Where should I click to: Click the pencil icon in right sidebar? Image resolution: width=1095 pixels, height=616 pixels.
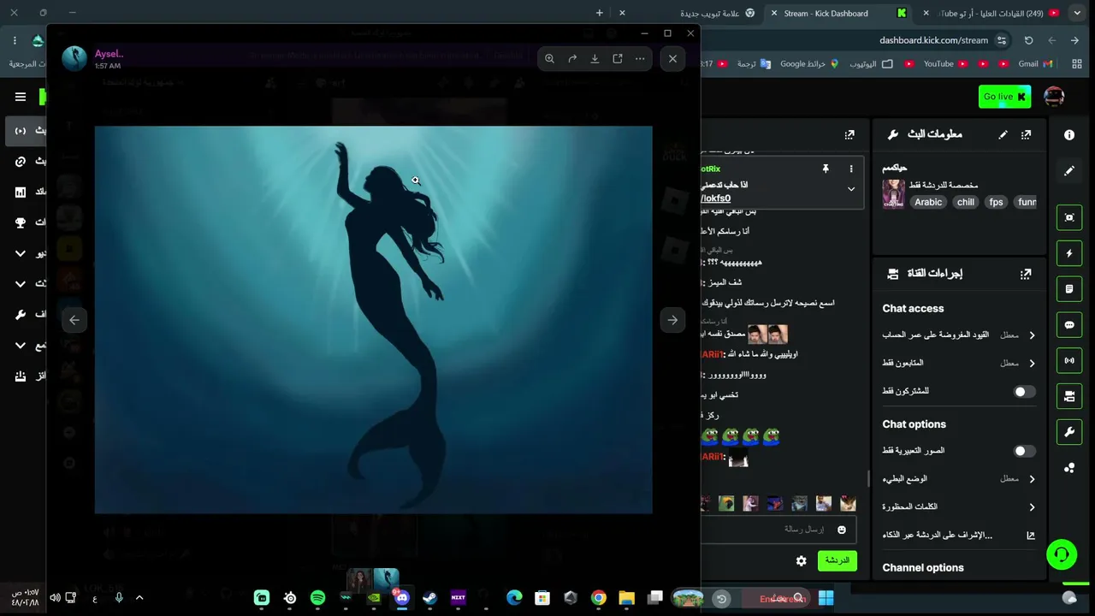1069,171
